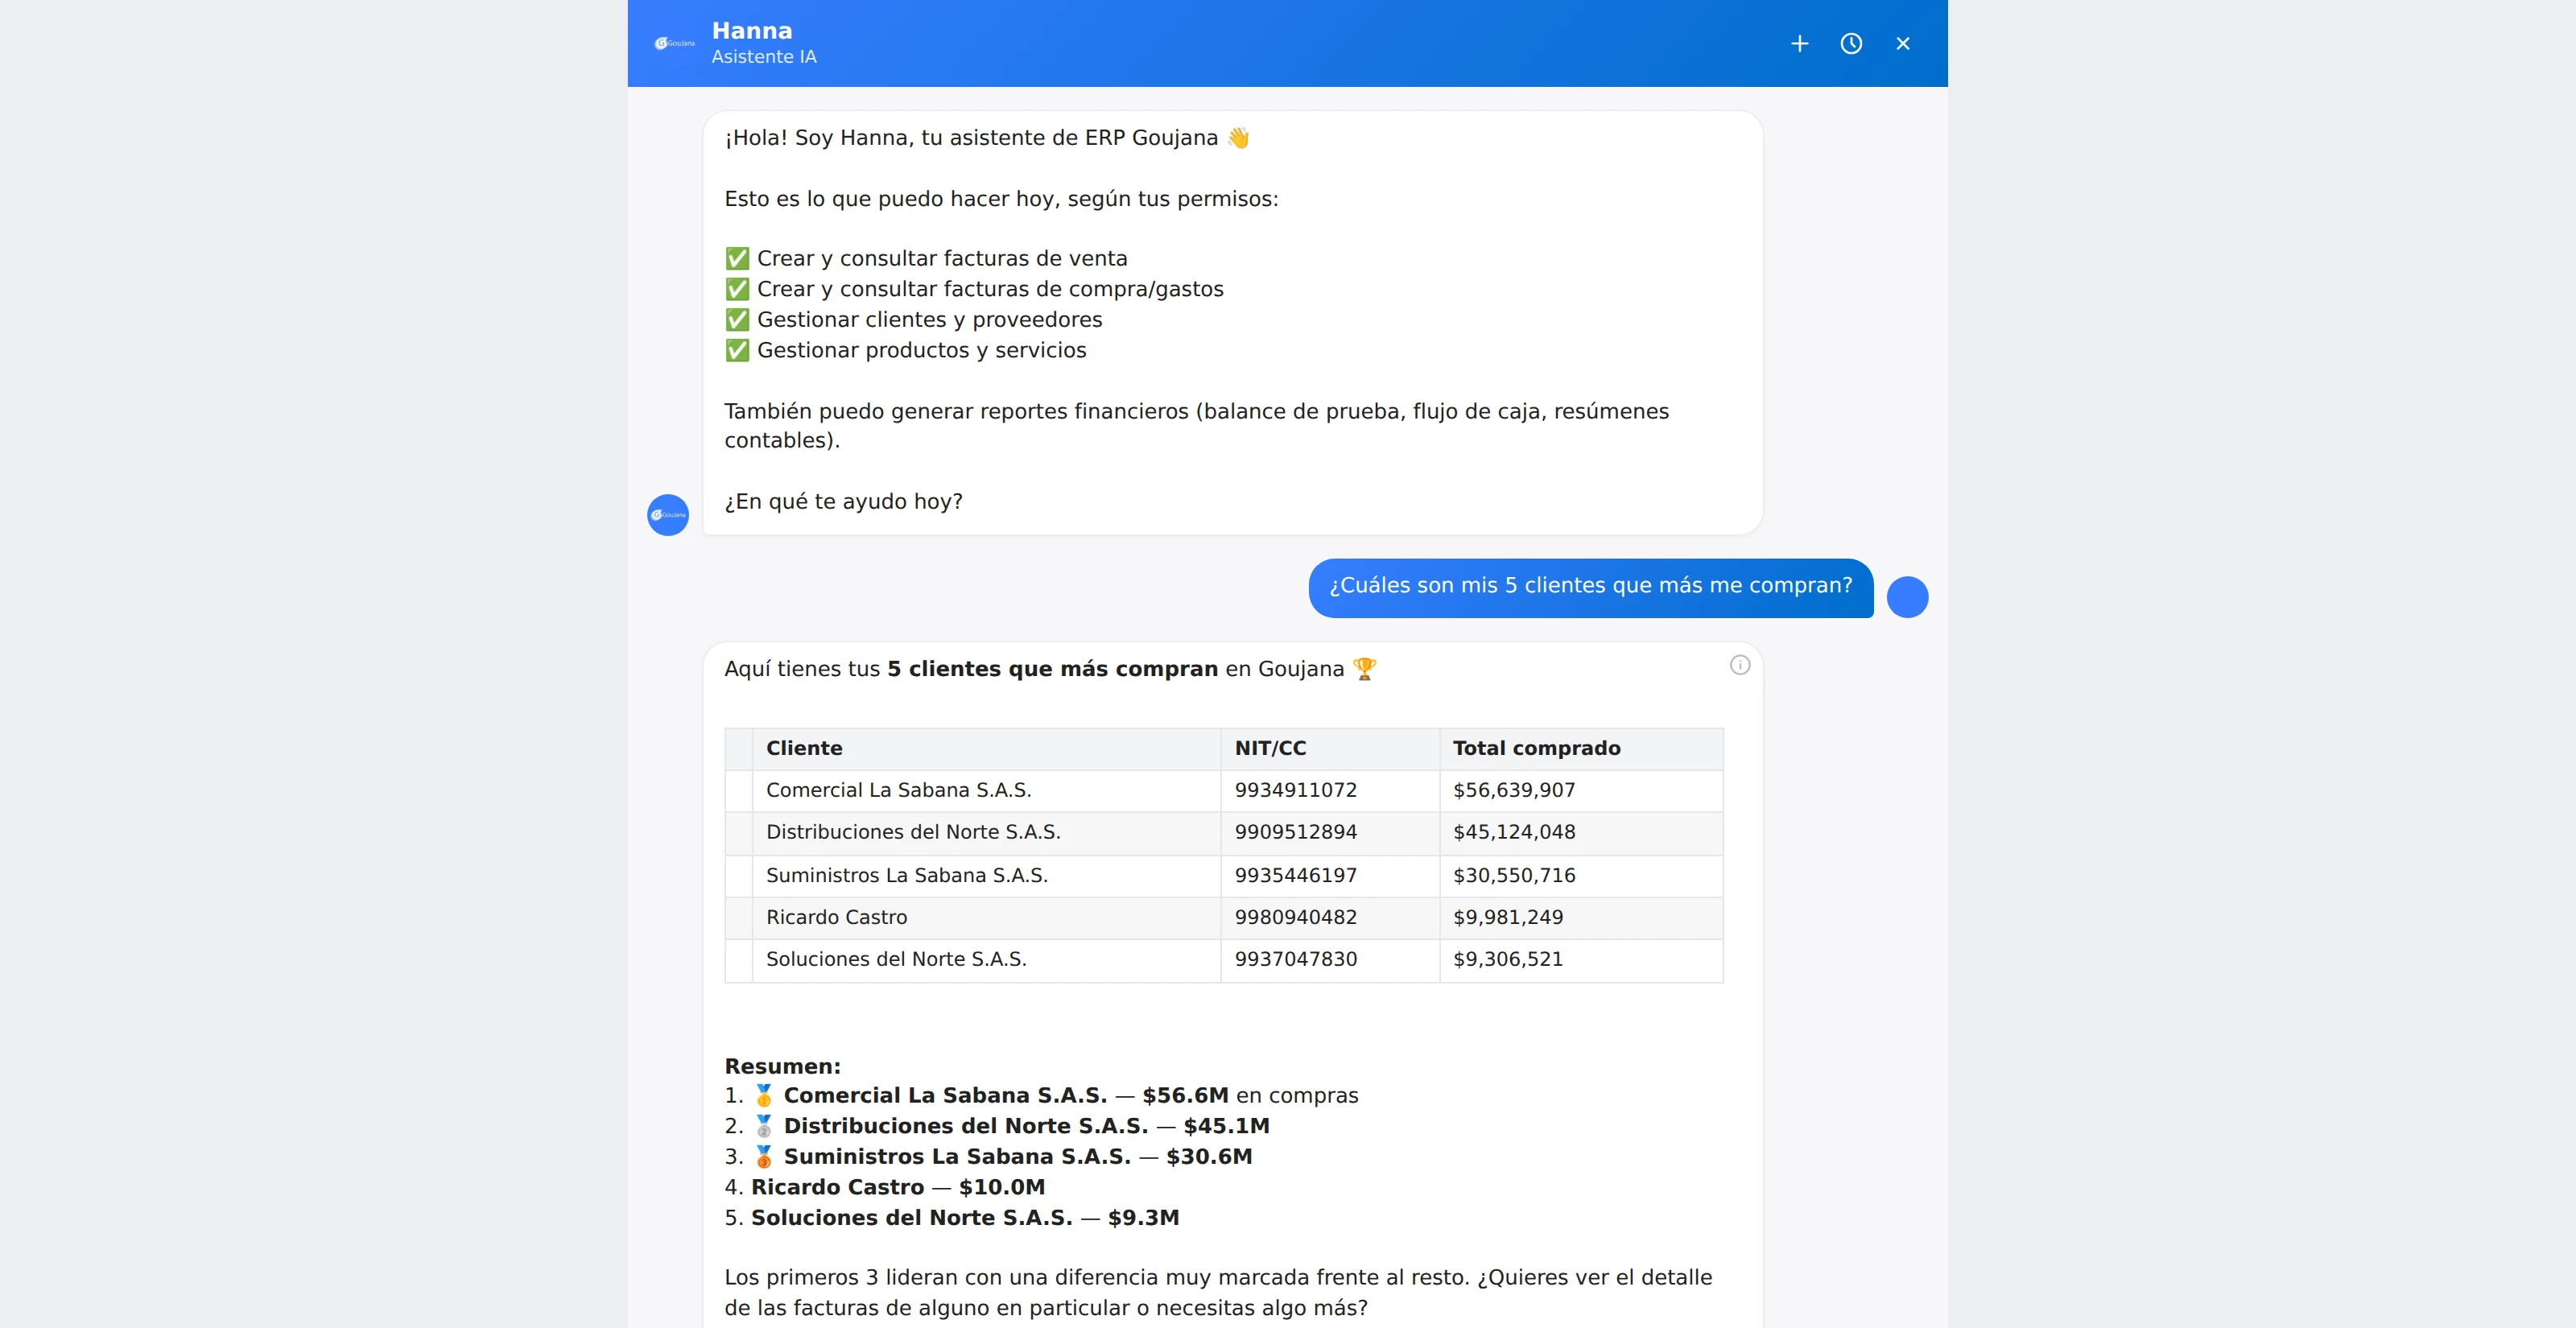2576x1328 pixels.
Task: Click summary item Soluciones del Norte $9.3M
Action: (952, 1218)
